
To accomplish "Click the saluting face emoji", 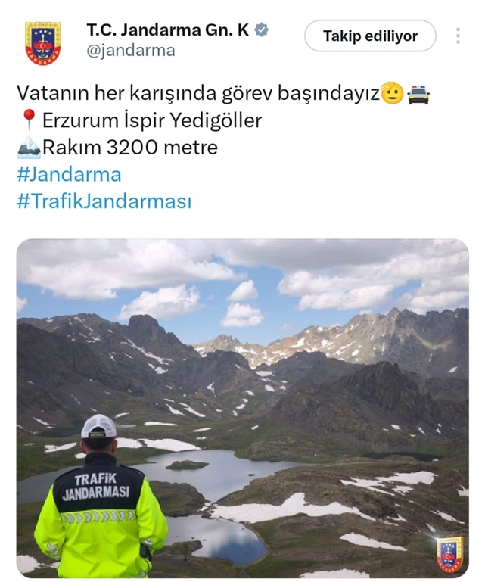I will [x=392, y=93].
